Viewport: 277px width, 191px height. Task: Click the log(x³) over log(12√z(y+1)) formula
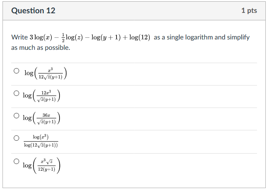coord(40,141)
